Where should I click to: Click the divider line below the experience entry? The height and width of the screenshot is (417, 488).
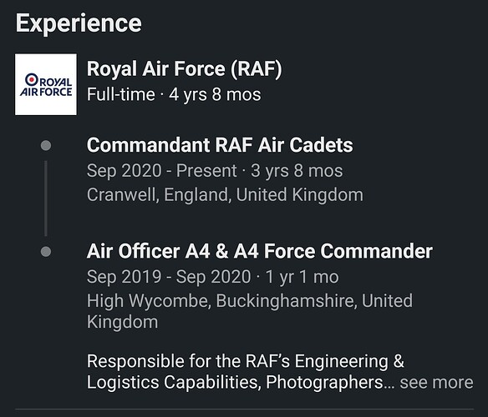(x=244, y=409)
